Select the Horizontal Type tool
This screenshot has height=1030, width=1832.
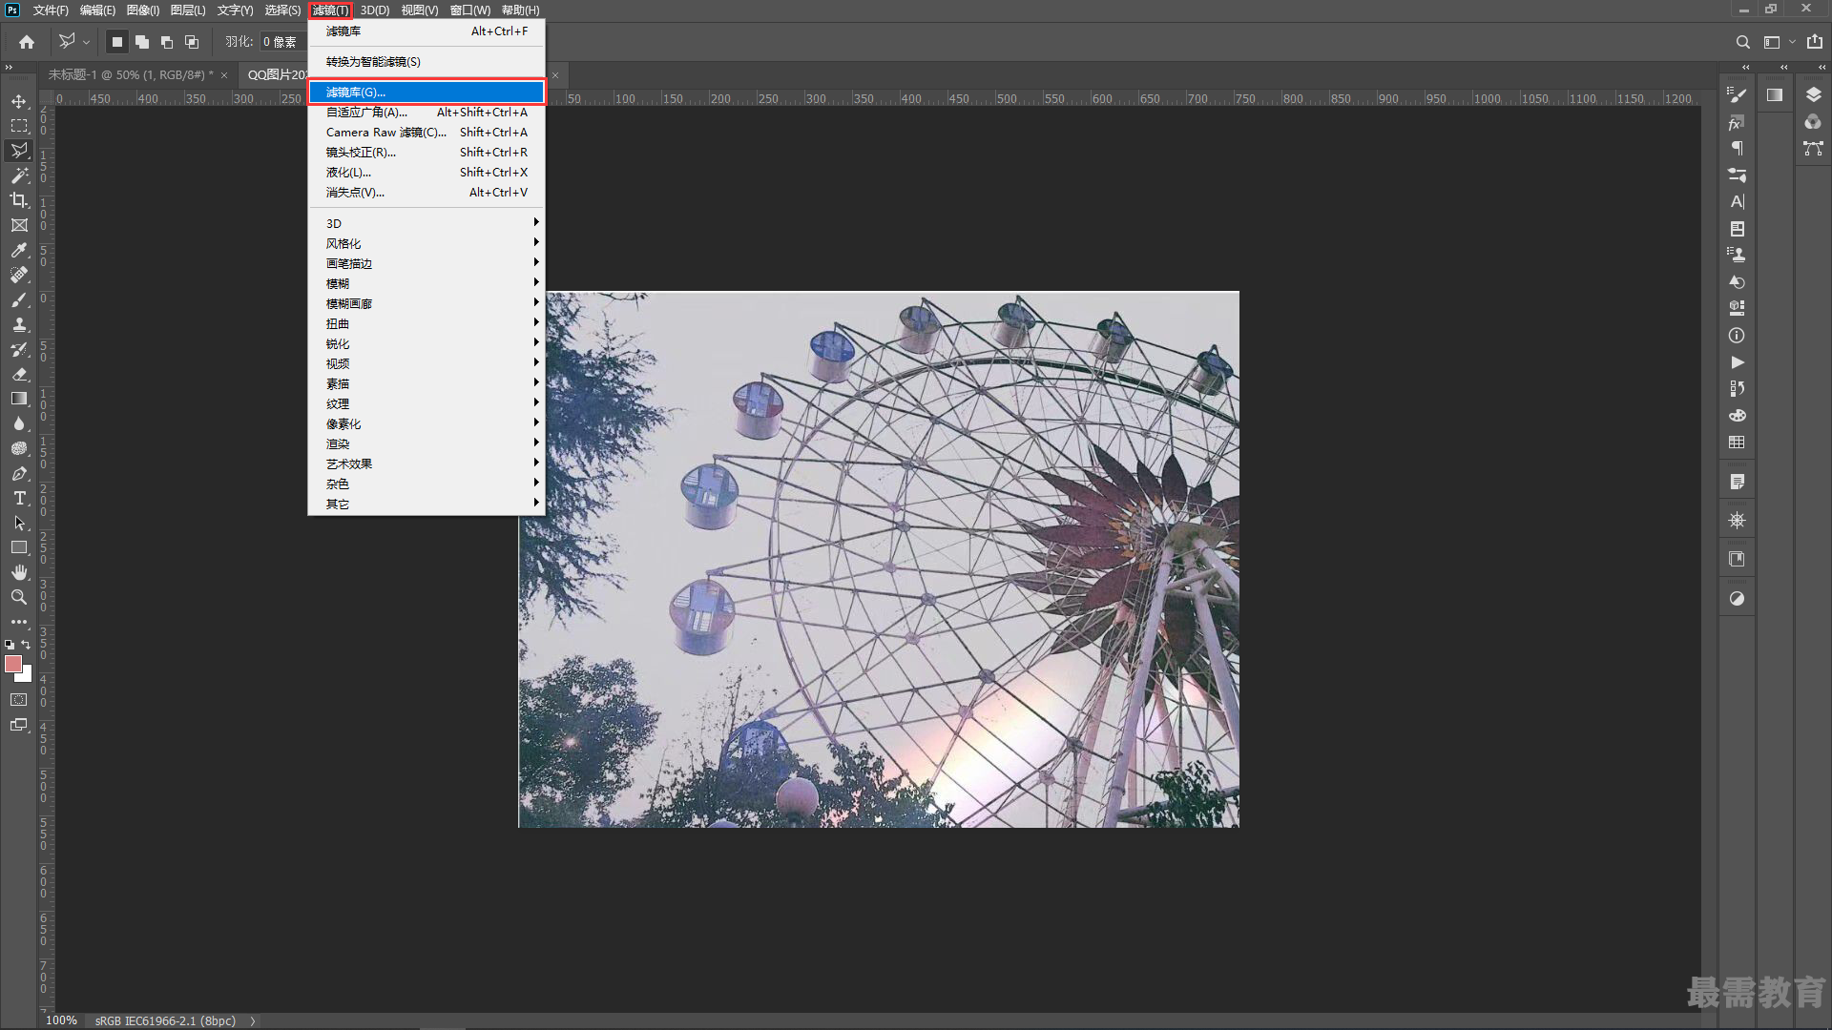(19, 498)
